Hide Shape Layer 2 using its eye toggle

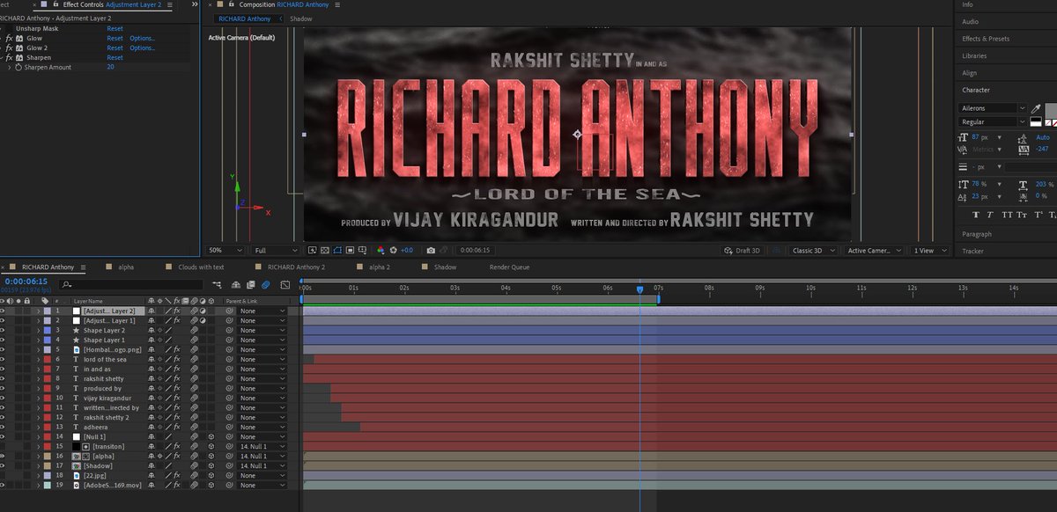[x=3, y=331]
